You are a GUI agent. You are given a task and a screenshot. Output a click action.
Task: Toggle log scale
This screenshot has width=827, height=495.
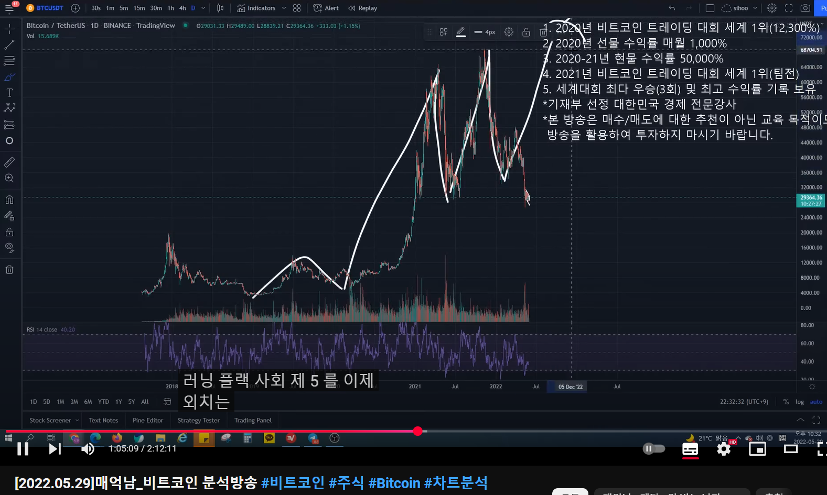tap(799, 402)
